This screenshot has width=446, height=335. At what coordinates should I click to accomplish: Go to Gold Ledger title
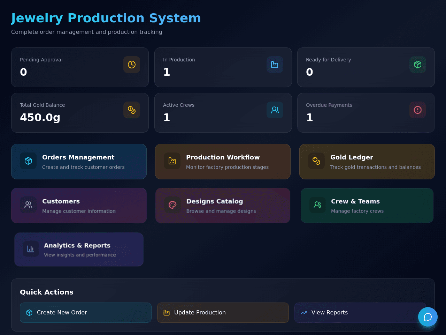click(x=352, y=157)
